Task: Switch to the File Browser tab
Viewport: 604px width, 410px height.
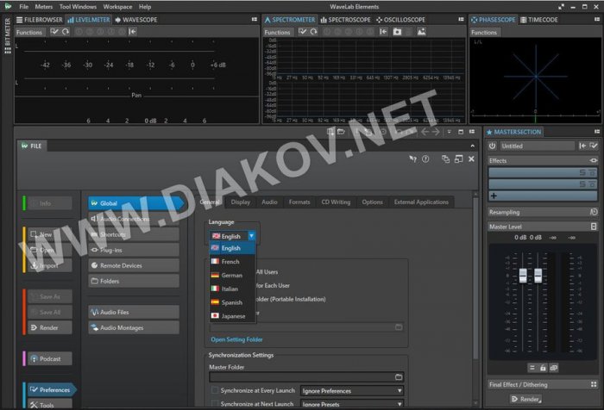Action: pyautogui.click(x=40, y=20)
